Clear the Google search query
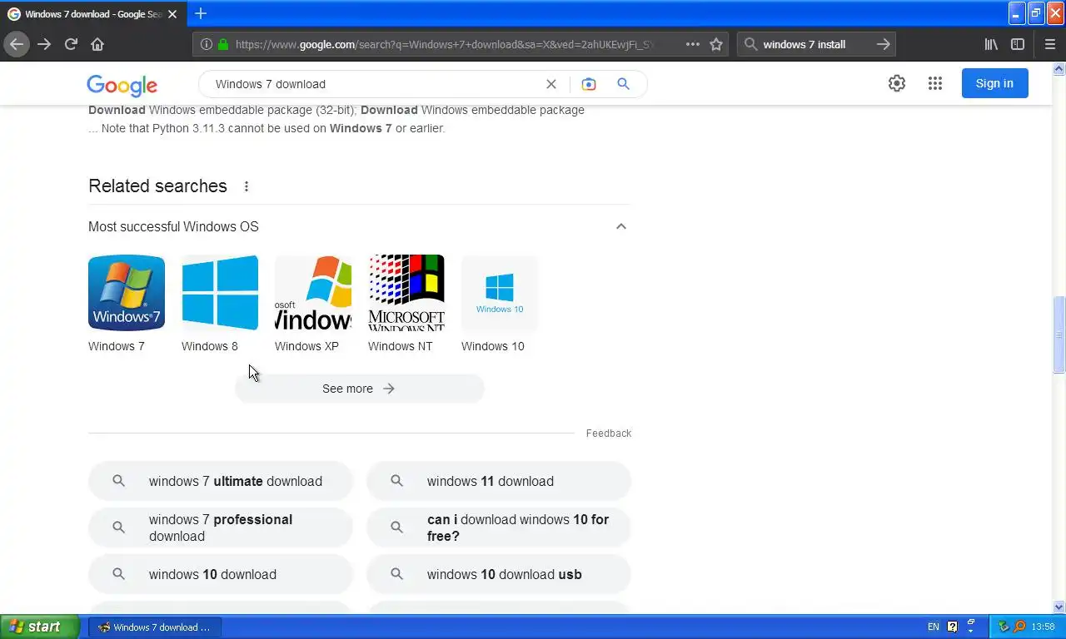The height and width of the screenshot is (639, 1066). (x=551, y=84)
